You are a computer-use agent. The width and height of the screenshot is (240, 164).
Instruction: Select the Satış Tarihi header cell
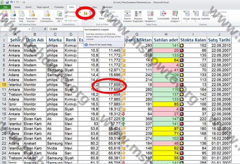(x=219, y=40)
